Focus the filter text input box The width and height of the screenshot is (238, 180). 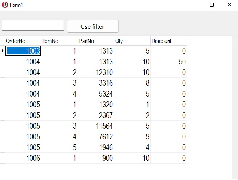point(33,26)
